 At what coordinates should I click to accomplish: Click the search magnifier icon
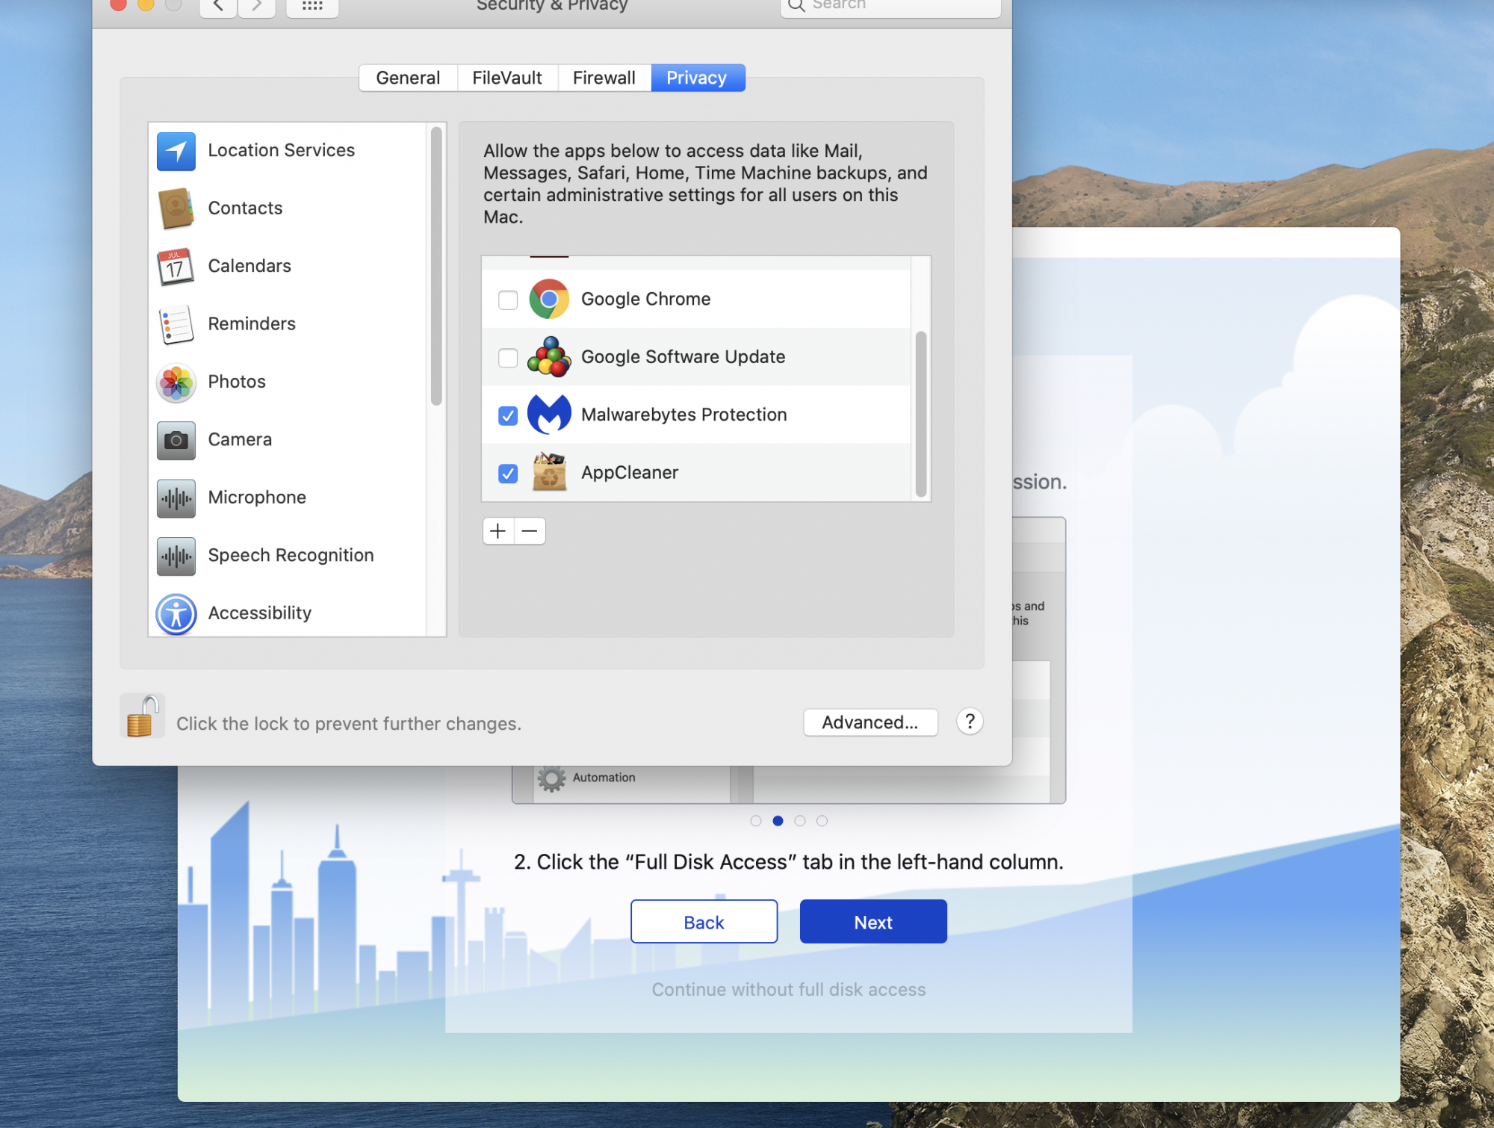796,5
